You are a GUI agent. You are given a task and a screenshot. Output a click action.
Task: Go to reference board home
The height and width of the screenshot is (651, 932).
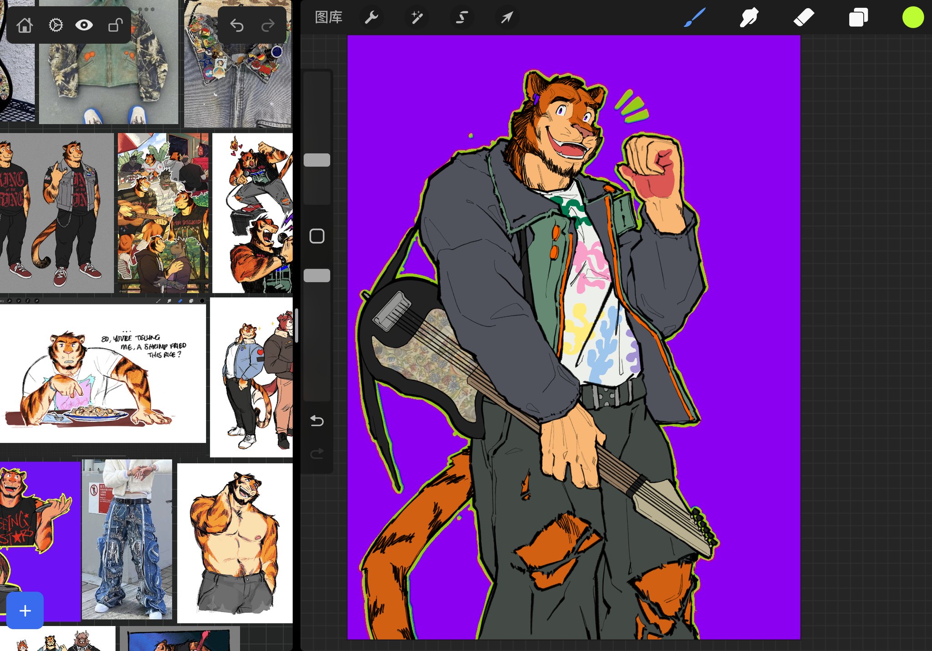pos(25,25)
